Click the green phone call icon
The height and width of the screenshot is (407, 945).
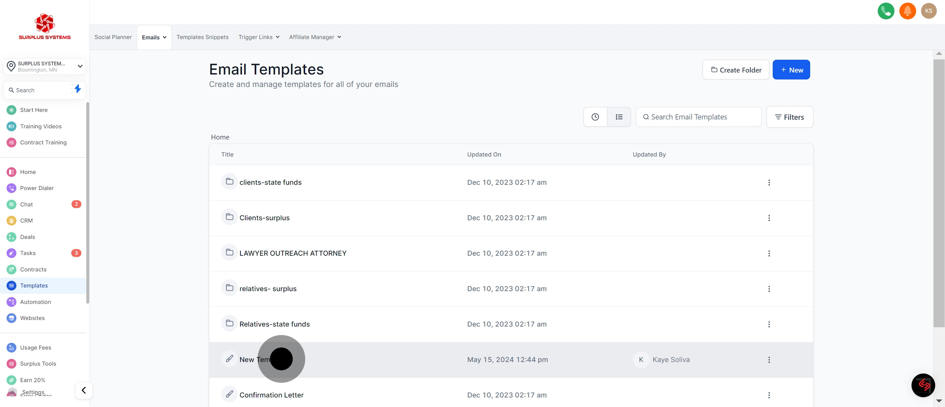click(886, 11)
